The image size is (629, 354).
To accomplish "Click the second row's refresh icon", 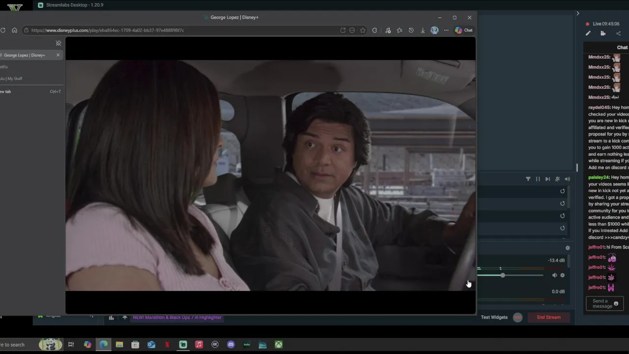I will [x=563, y=204].
